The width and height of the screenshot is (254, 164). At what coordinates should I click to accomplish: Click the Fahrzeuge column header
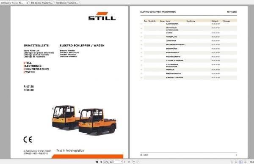[x=226, y=21]
